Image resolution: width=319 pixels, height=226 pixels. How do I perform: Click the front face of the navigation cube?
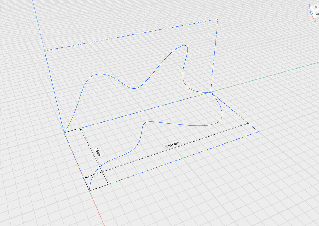tap(312, 14)
